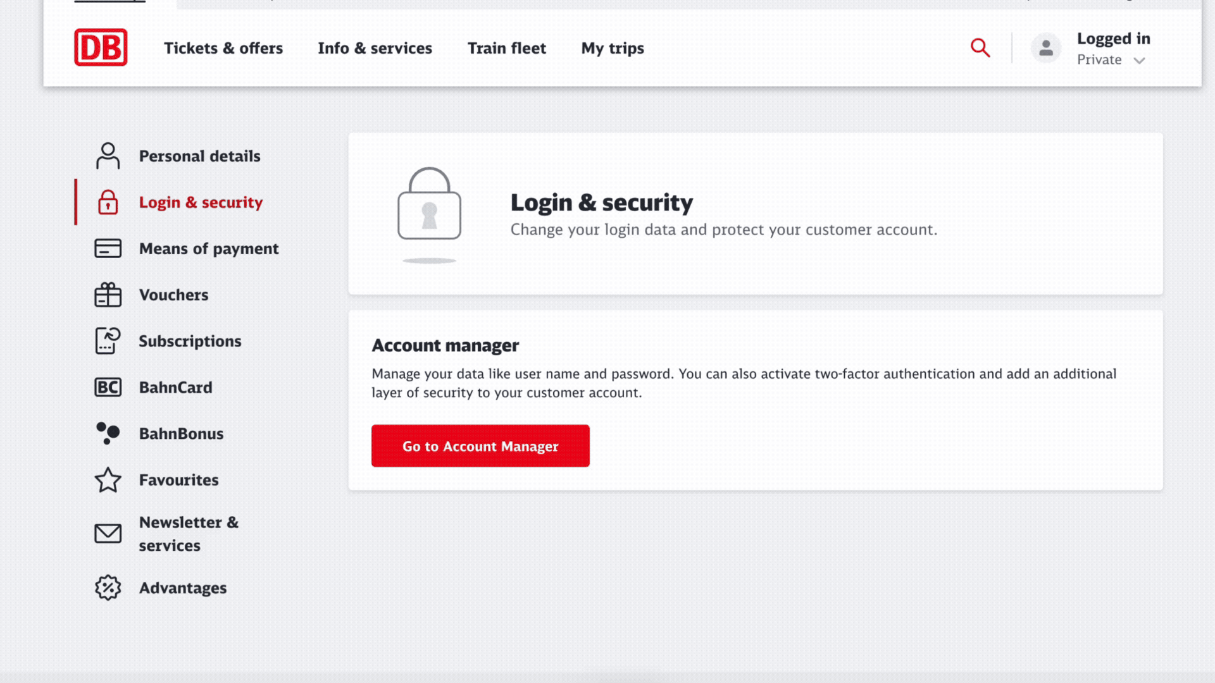Show Favourites list

click(x=178, y=480)
